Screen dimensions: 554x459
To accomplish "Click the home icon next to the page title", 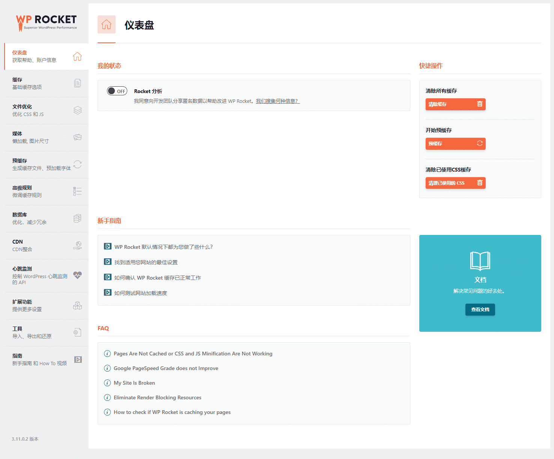I will tap(107, 24).
